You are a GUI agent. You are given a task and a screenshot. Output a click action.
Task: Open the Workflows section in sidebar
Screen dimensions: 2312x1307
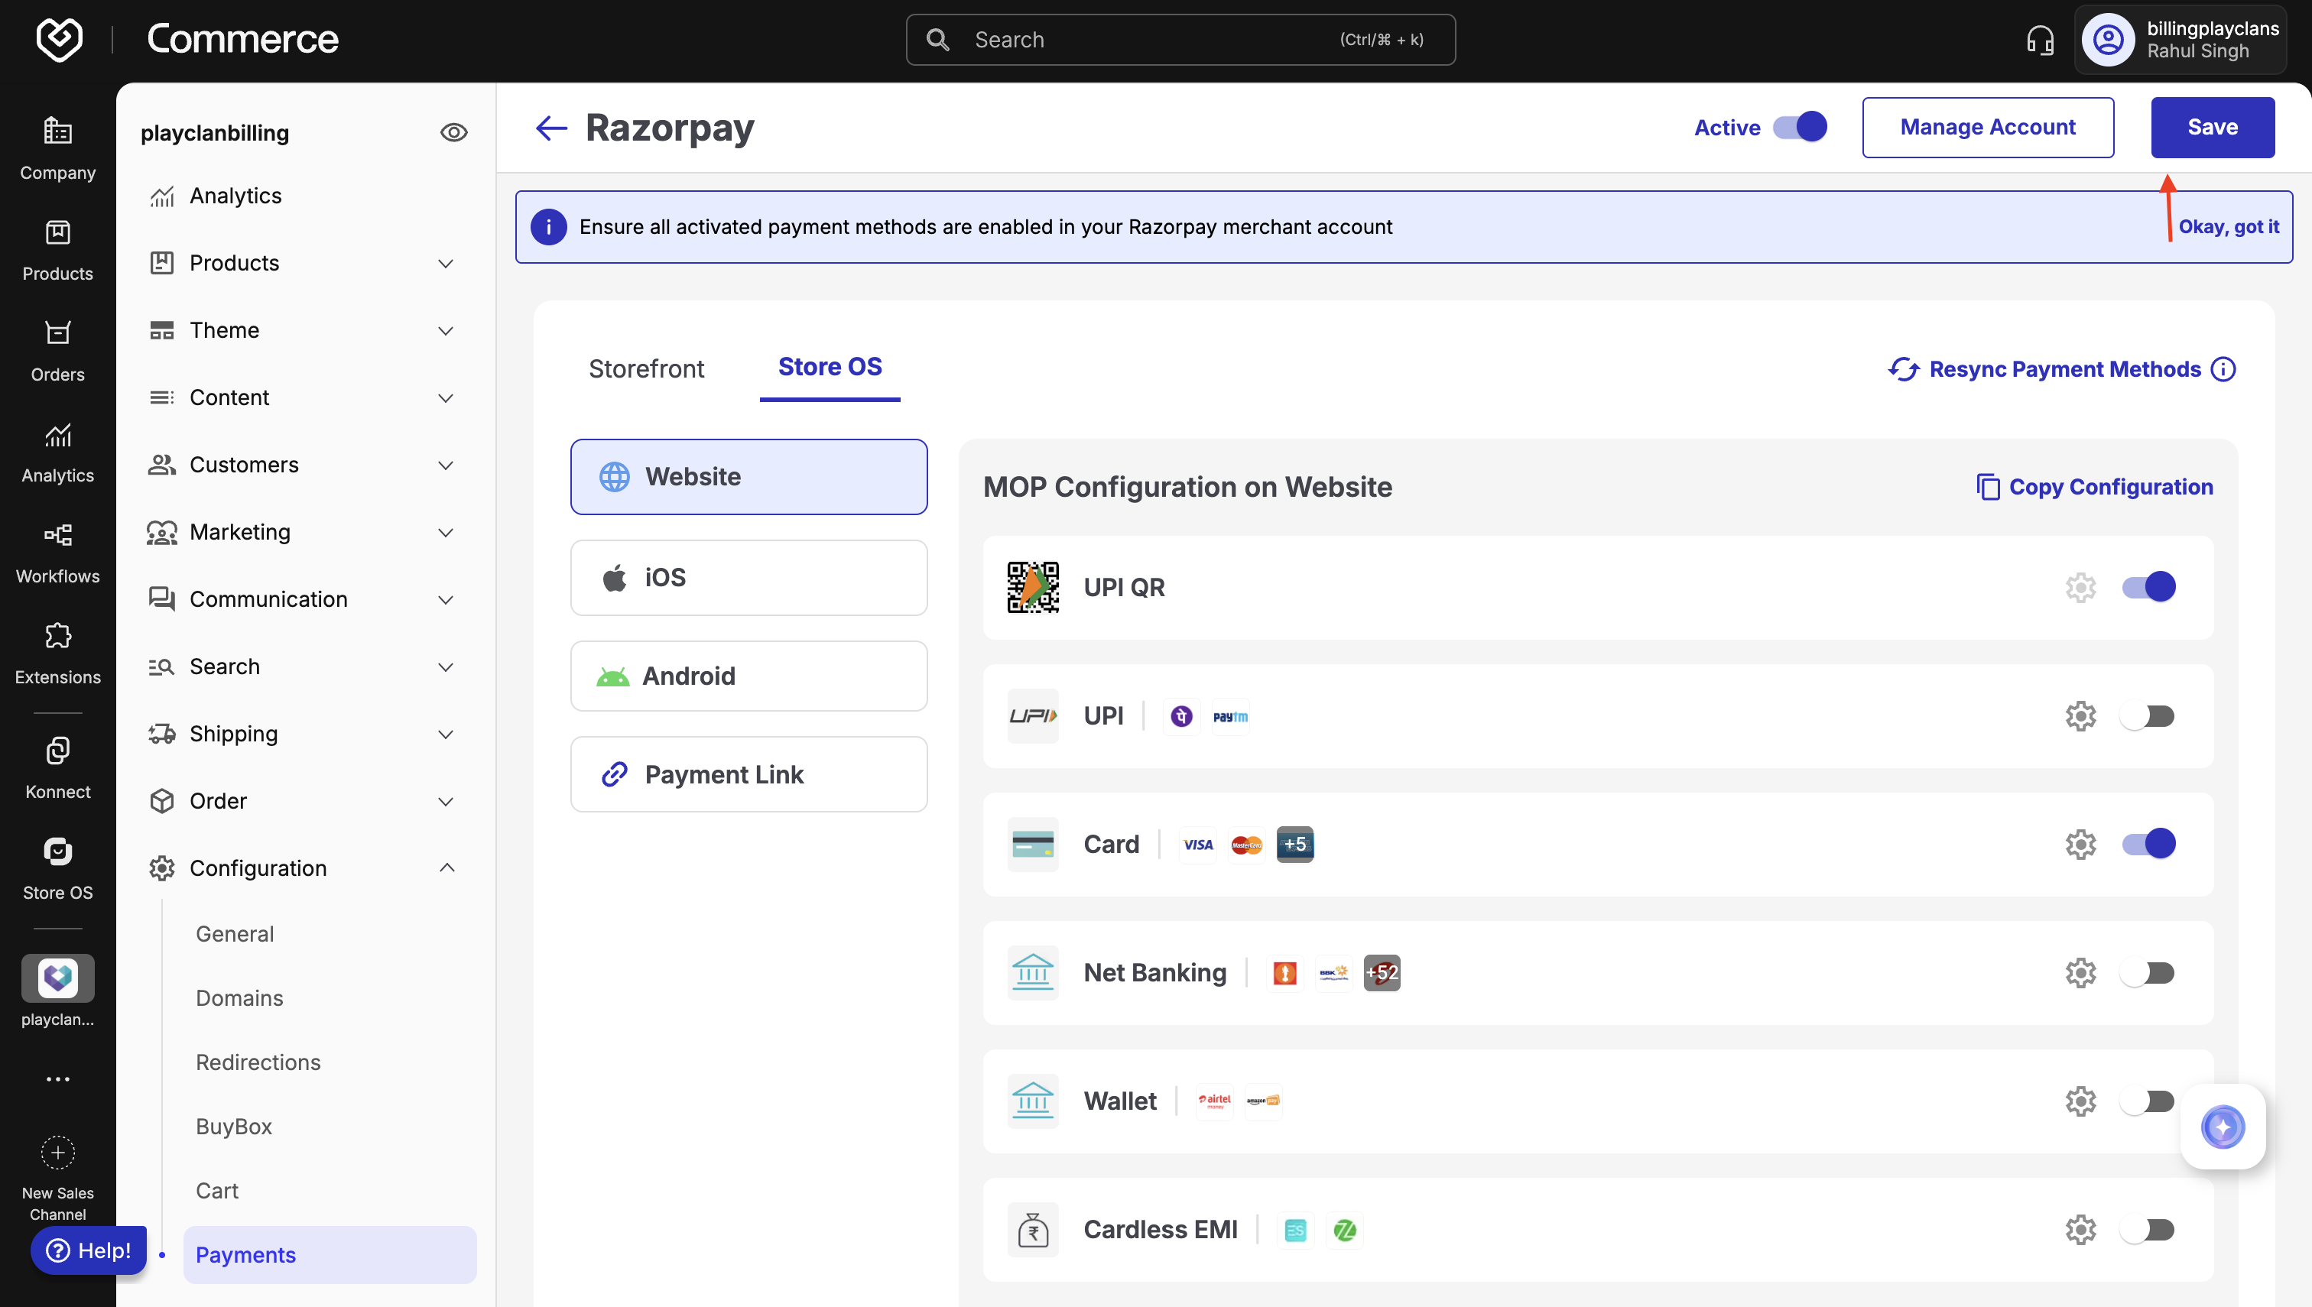tap(57, 552)
